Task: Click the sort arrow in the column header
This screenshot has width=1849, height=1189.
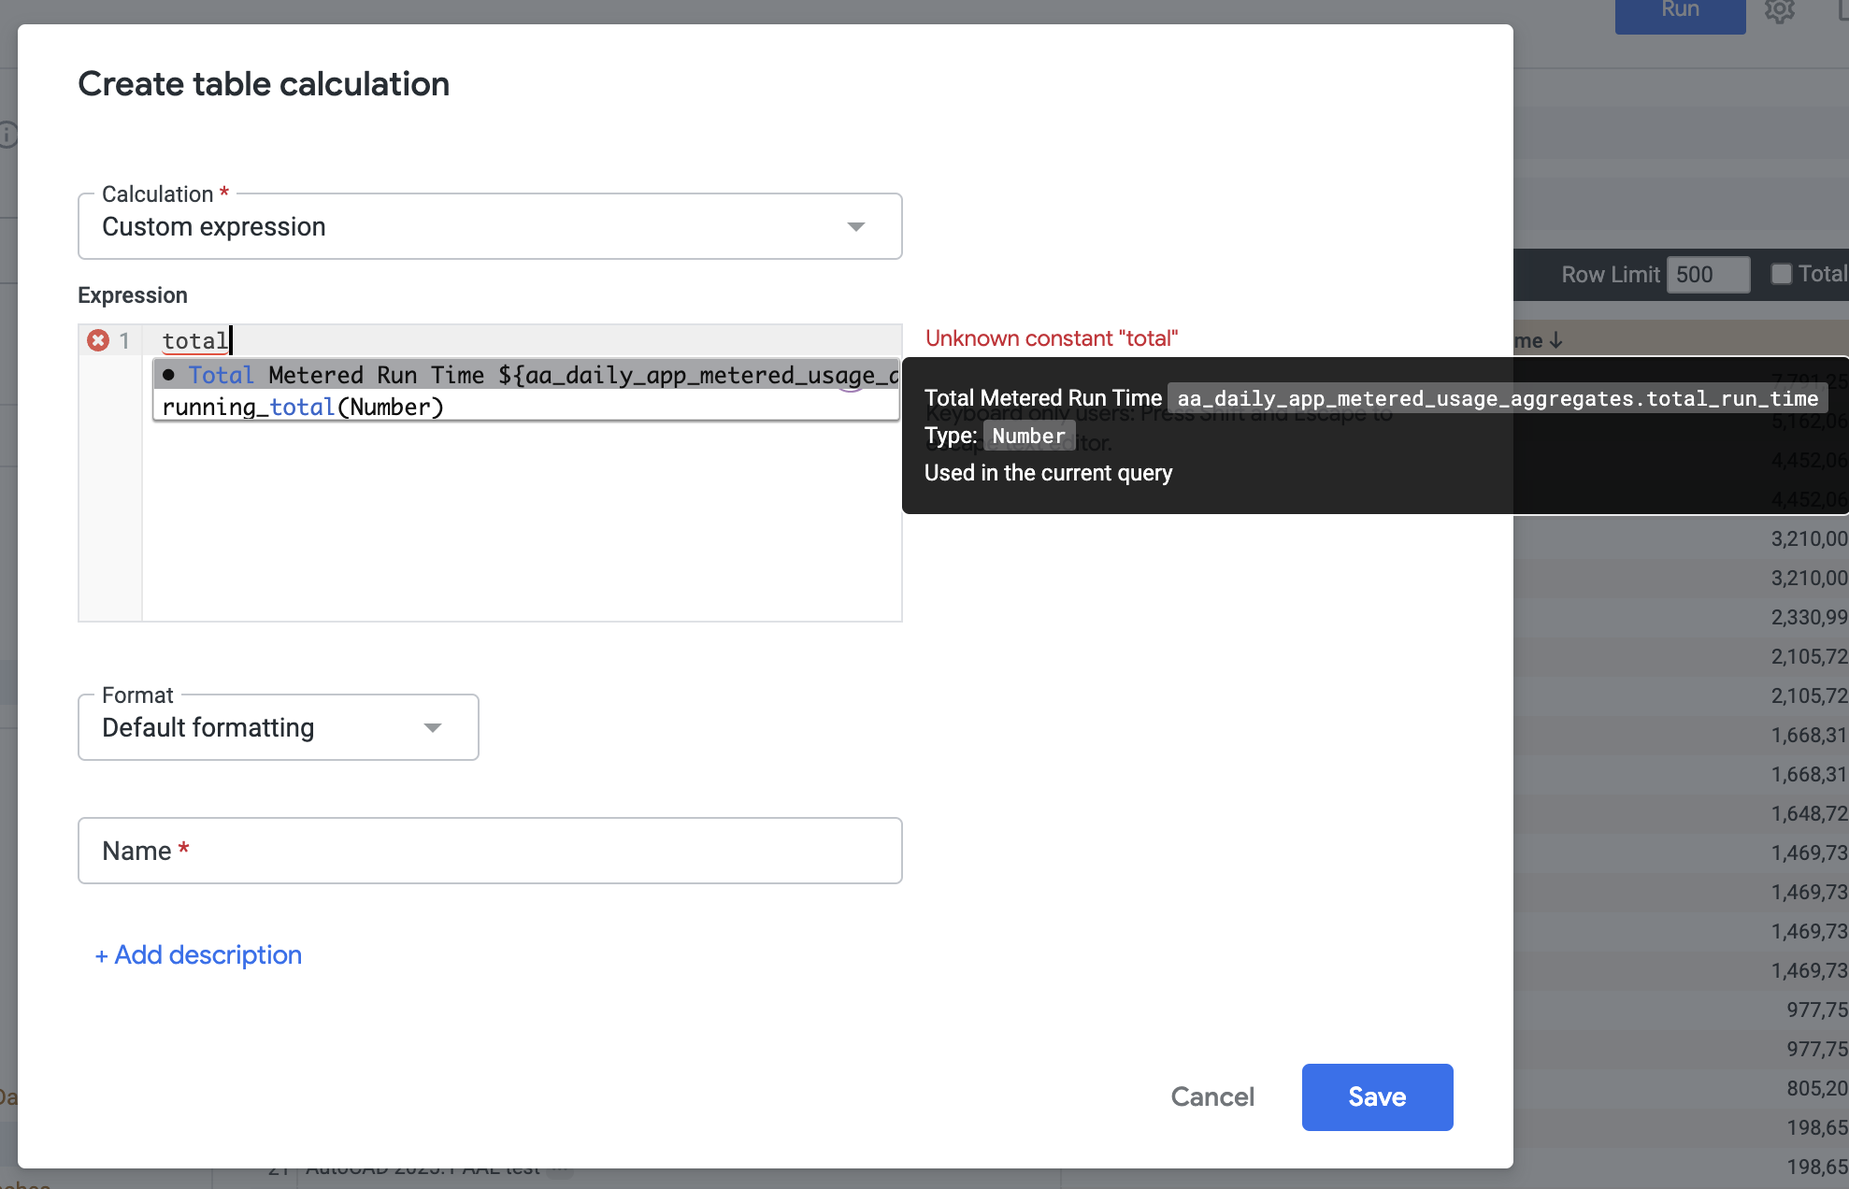Action: 1556,340
